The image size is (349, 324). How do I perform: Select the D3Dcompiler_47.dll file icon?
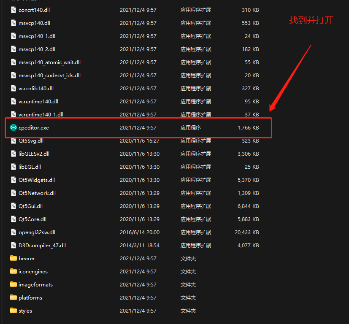[x=13, y=245]
